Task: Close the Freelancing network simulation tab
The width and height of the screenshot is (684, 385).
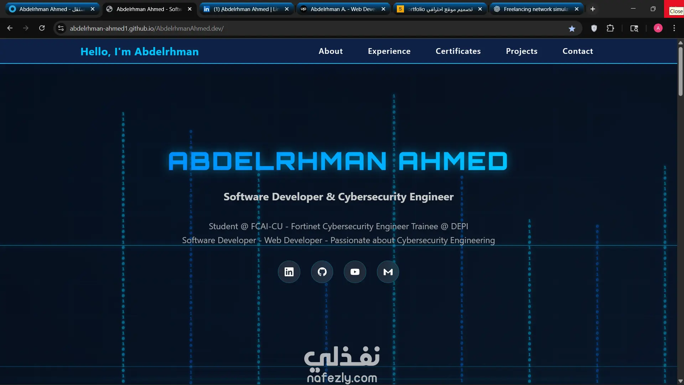Action: [577, 9]
